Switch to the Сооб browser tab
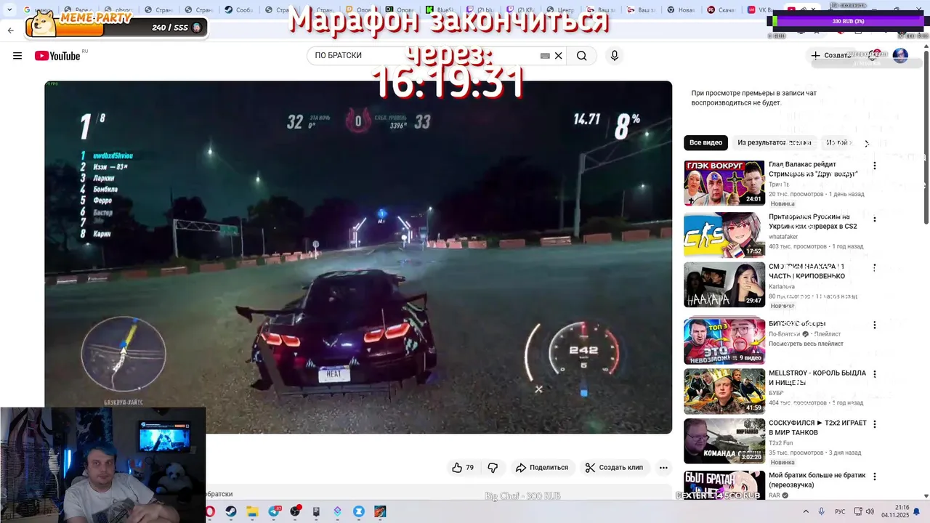Viewport: 930px width, 523px height. pyautogui.click(x=238, y=10)
